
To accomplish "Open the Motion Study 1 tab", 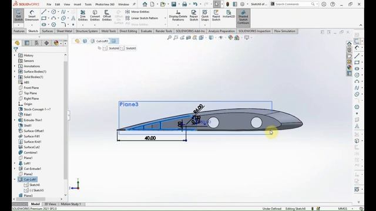I will [x=70, y=204].
